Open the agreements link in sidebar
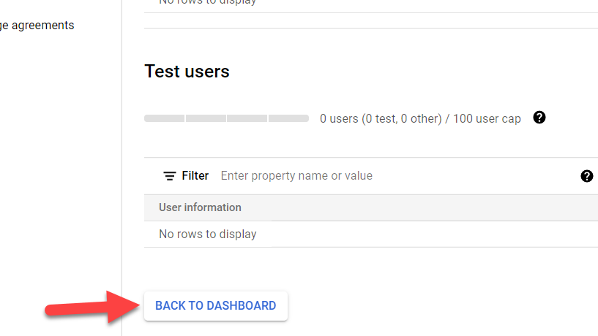The width and height of the screenshot is (598, 336). (37, 26)
